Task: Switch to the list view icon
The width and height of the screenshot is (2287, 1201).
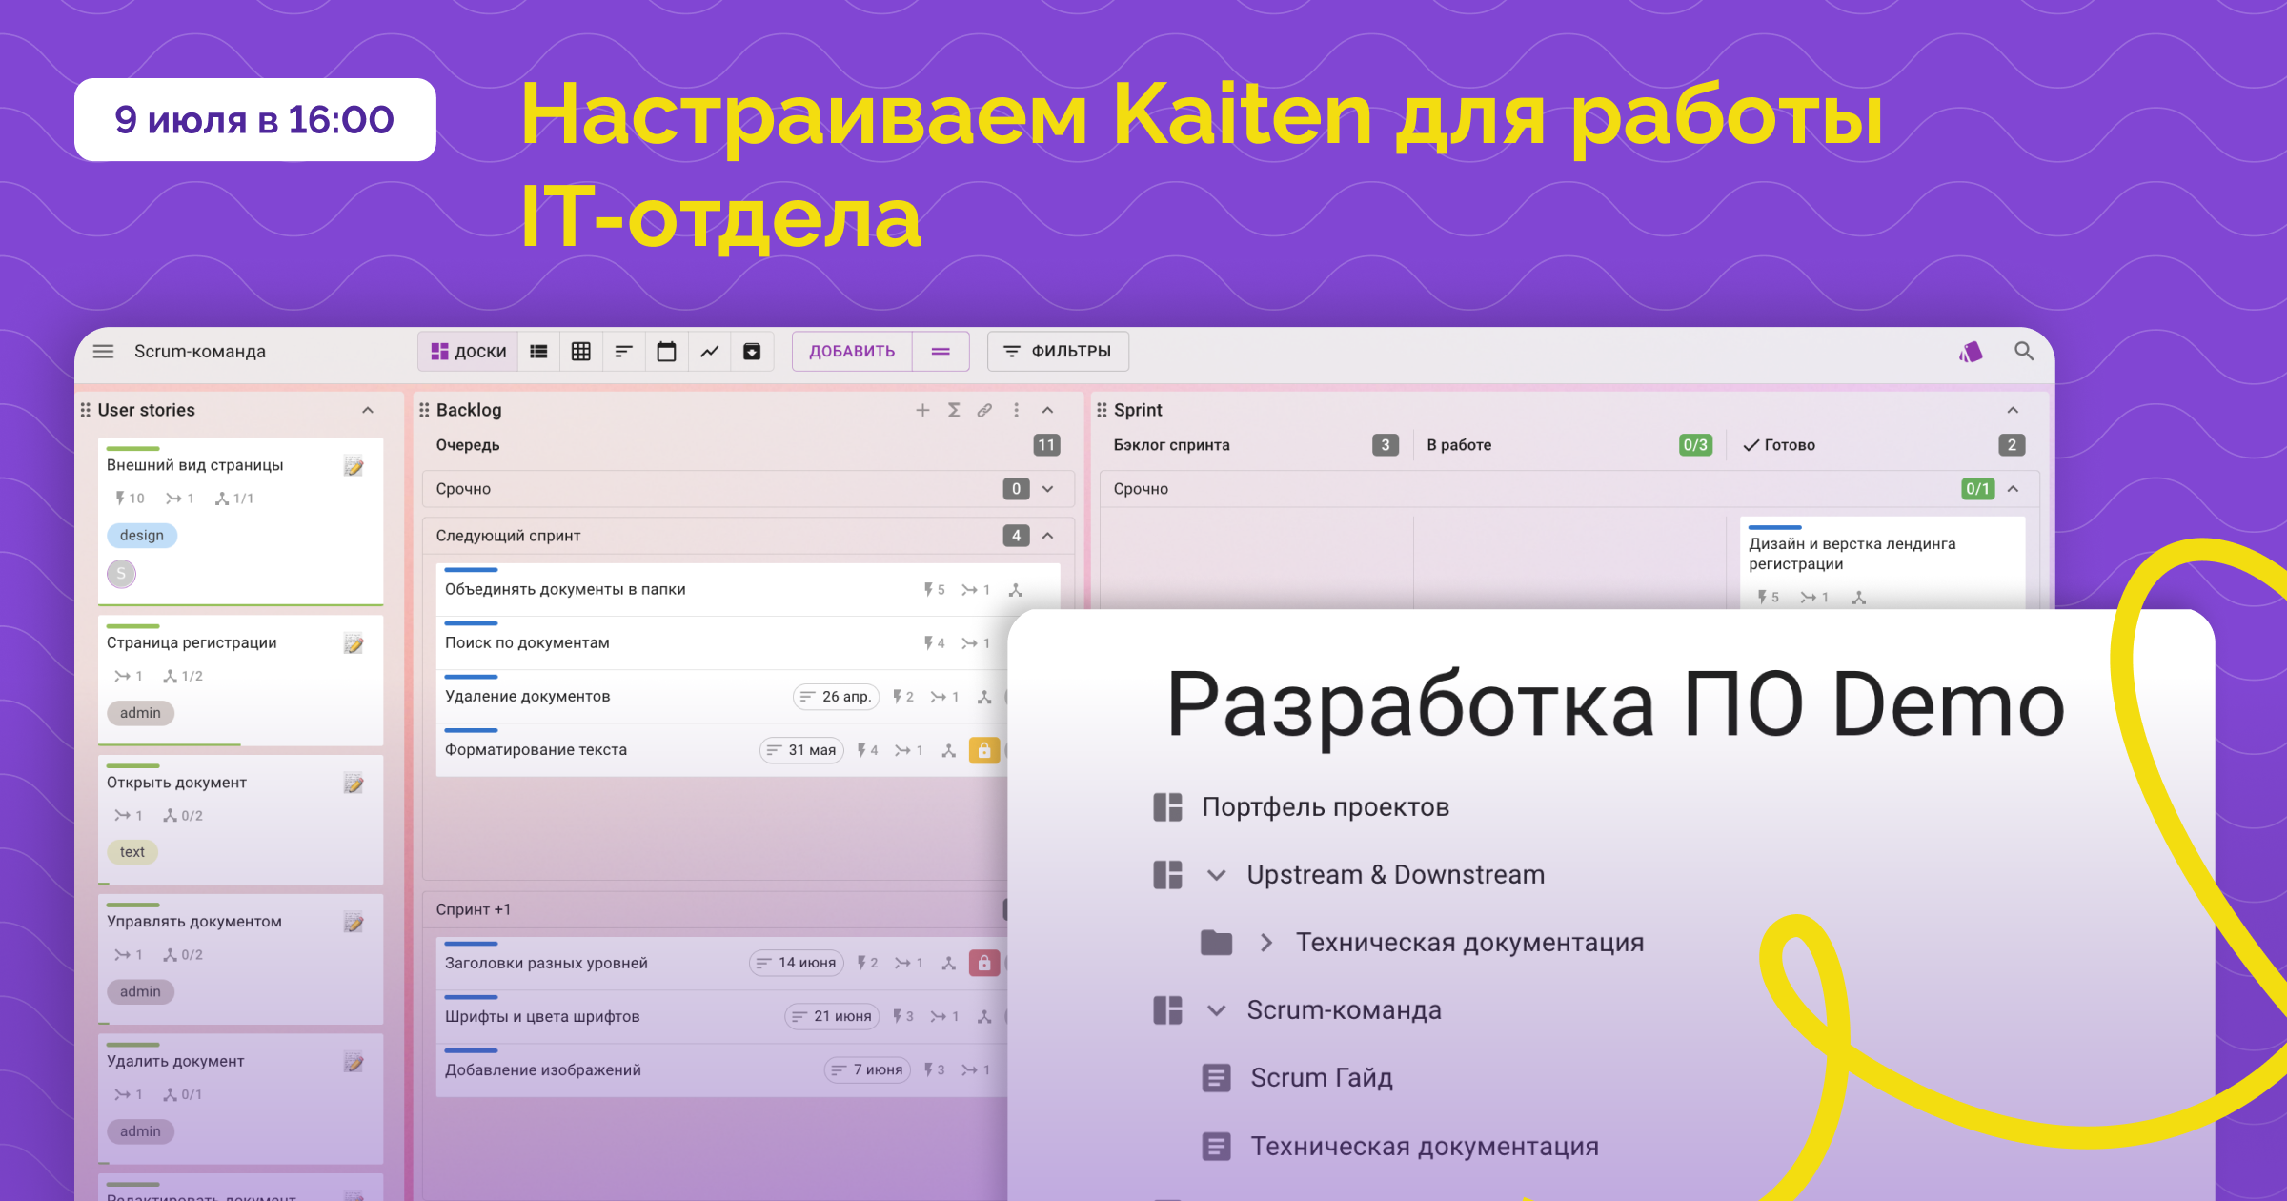Action: (x=538, y=352)
